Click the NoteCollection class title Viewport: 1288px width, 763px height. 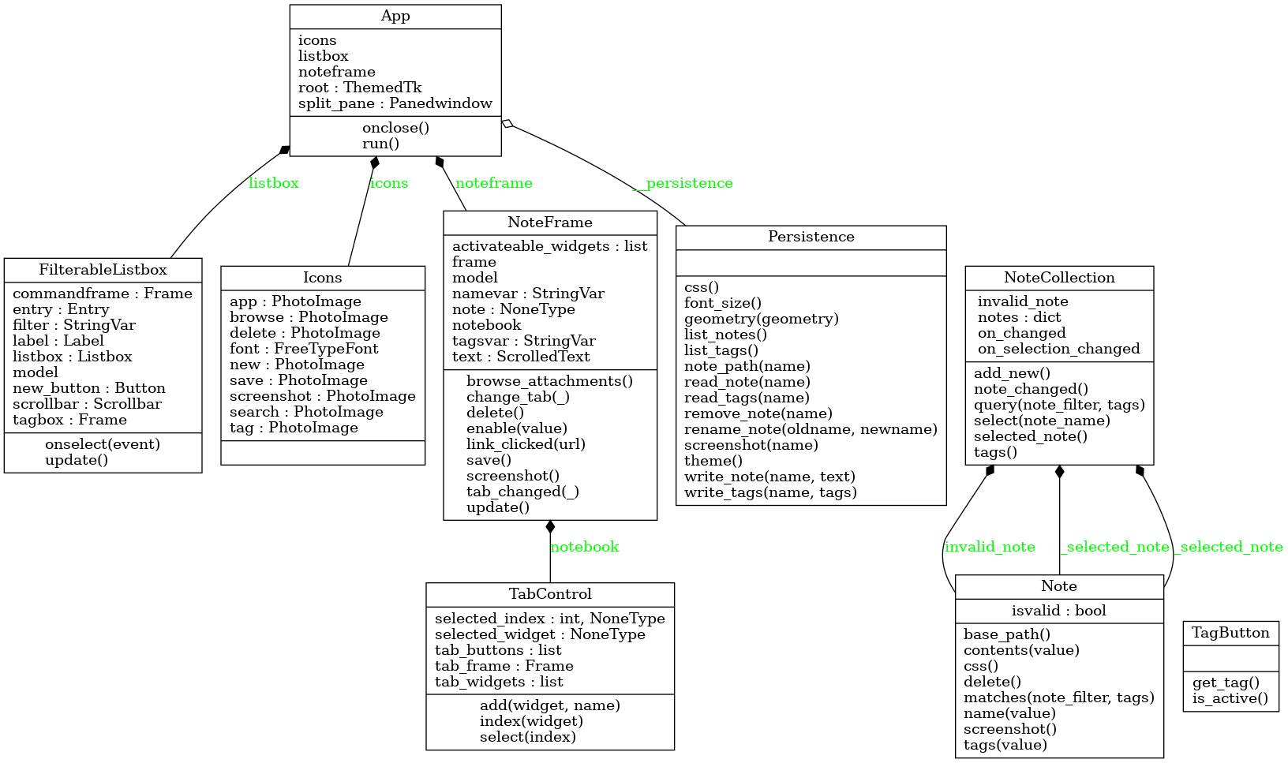pos(1059,278)
